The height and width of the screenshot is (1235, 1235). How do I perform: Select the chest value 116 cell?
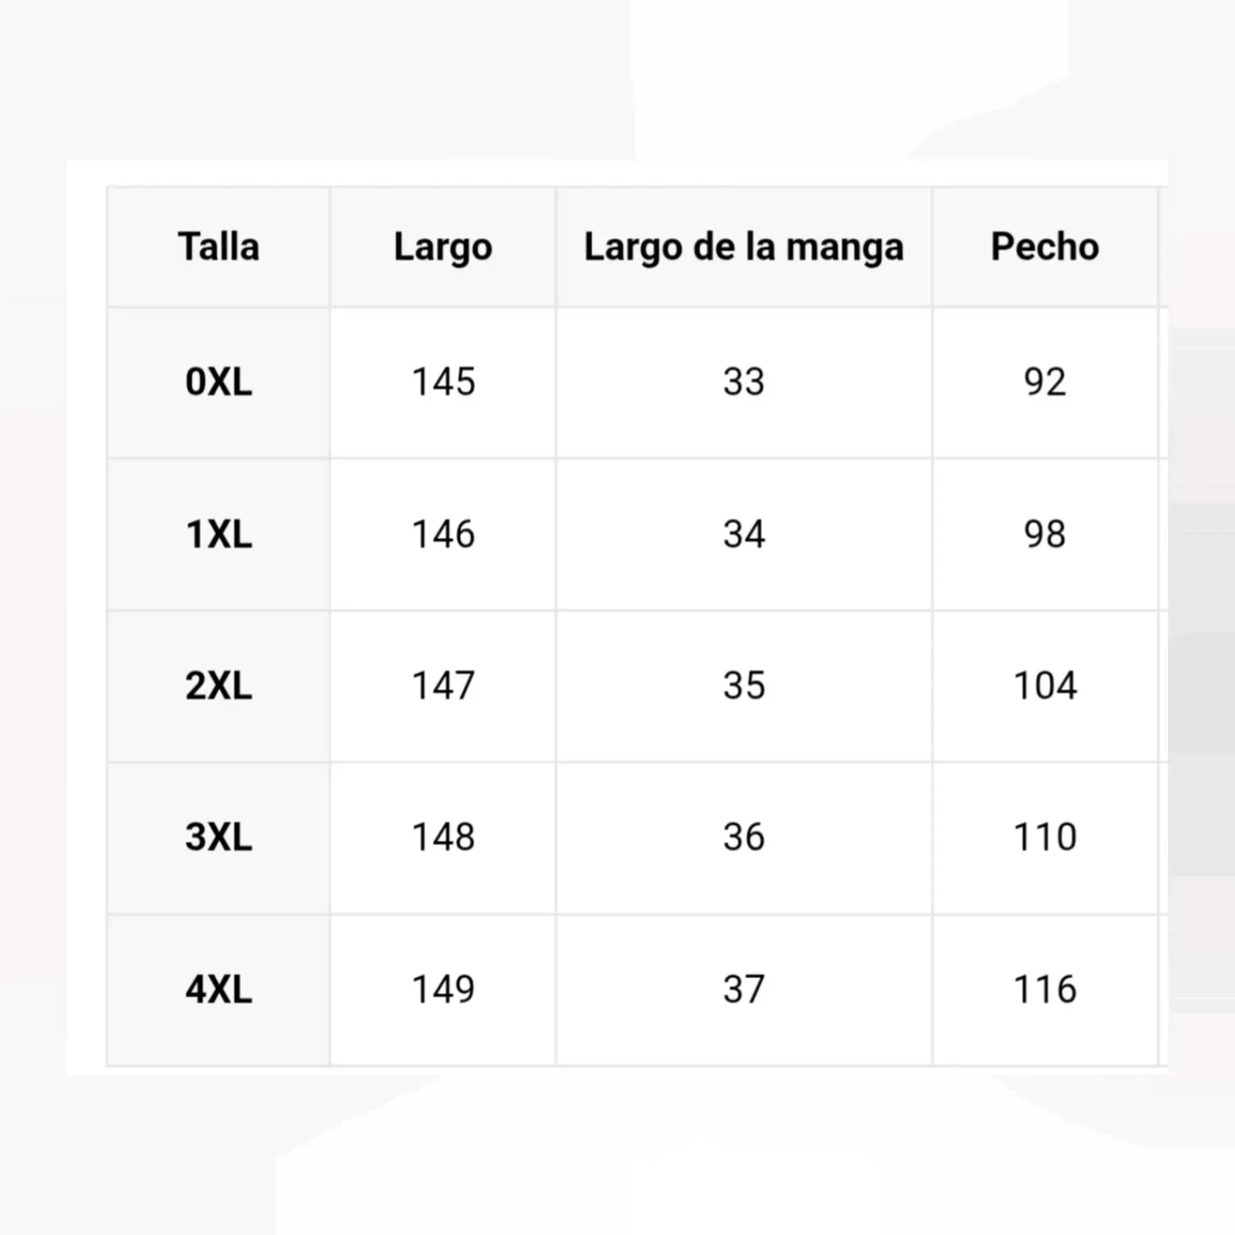pos(1045,989)
